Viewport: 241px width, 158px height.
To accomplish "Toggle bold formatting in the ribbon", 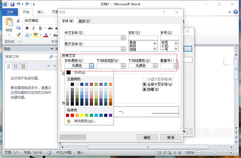I will click(x=27, y=28).
